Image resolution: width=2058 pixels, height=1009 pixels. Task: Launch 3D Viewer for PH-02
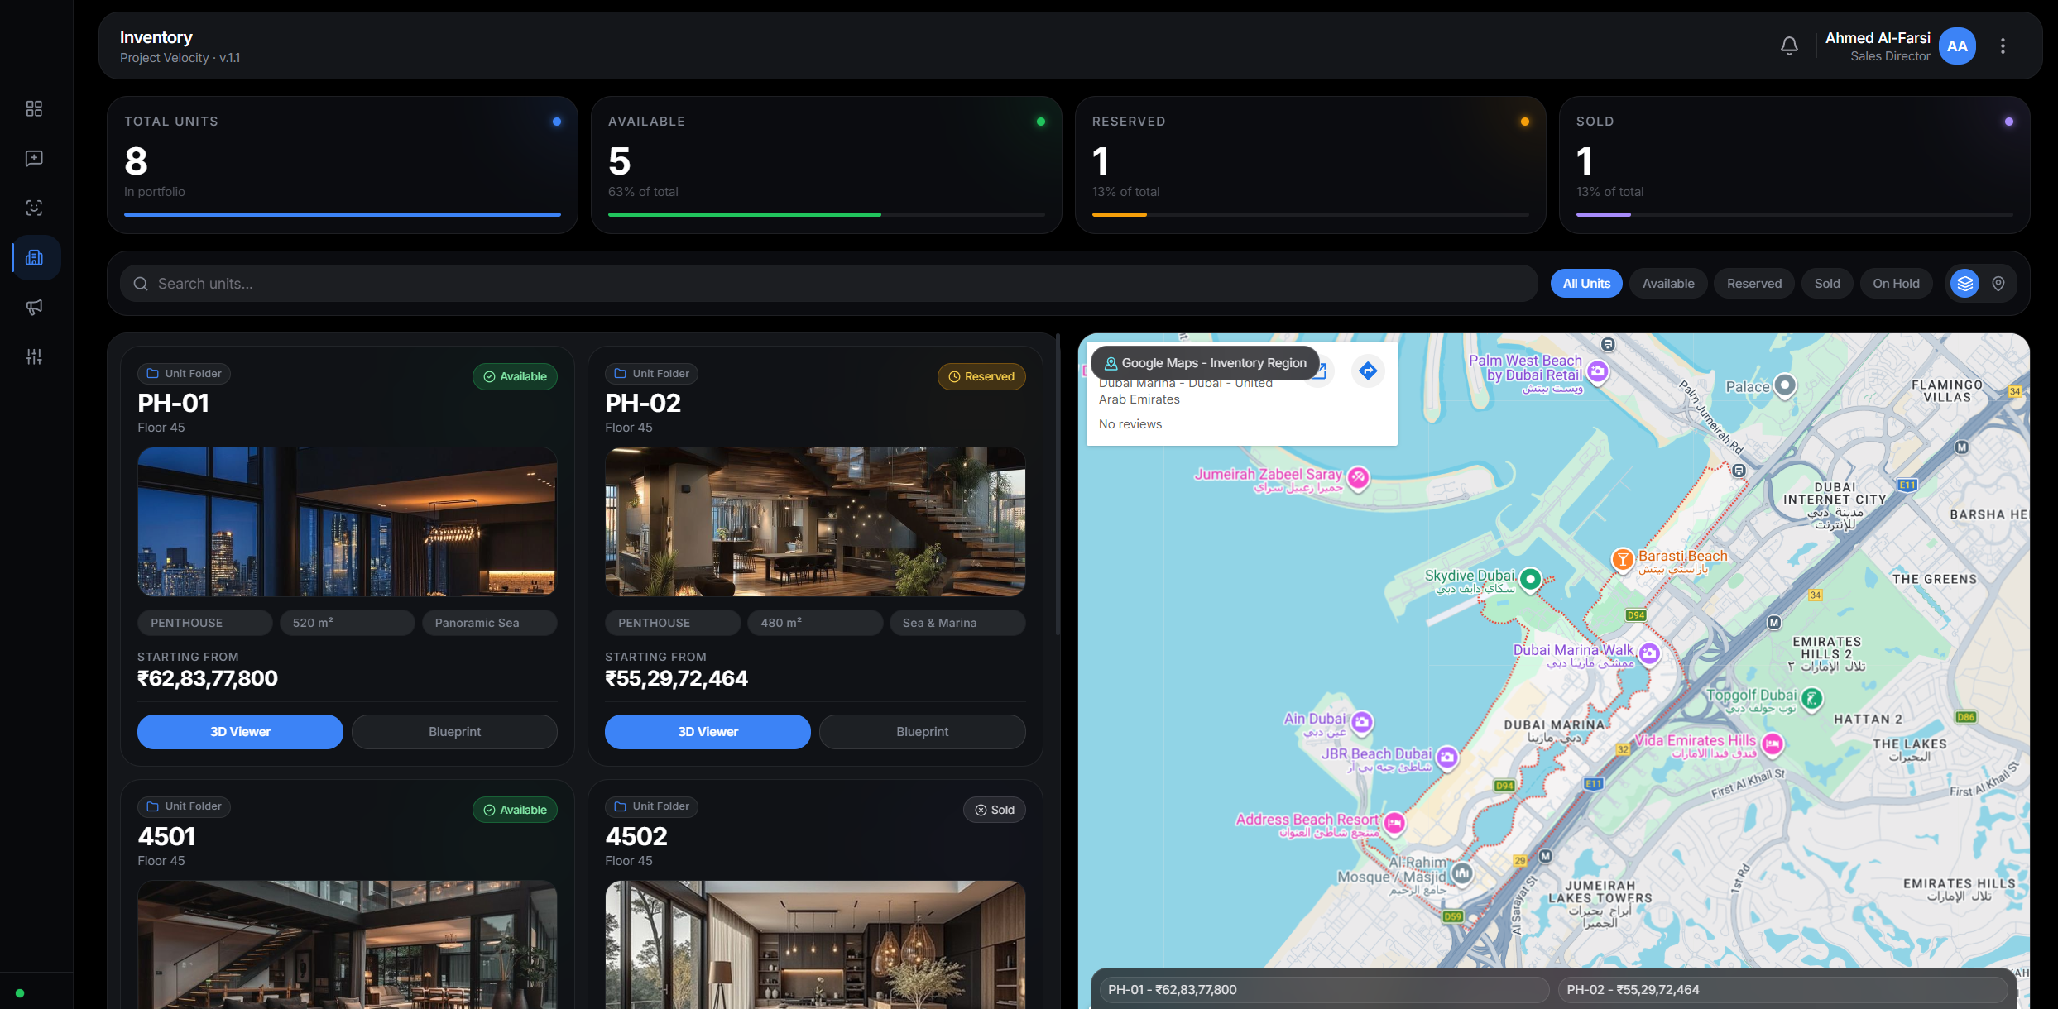pos(708,732)
